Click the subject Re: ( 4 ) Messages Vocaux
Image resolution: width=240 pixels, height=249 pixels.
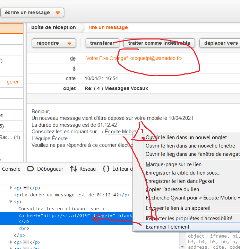(x=116, y=88)
